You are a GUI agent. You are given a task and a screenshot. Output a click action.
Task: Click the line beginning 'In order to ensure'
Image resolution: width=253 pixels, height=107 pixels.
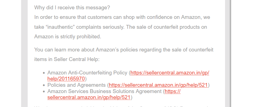[x=122, y=17]
